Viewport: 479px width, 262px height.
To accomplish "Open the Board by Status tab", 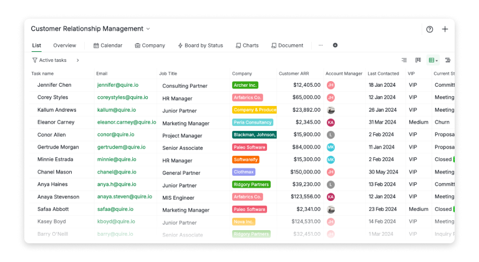I will pos(200,46).
